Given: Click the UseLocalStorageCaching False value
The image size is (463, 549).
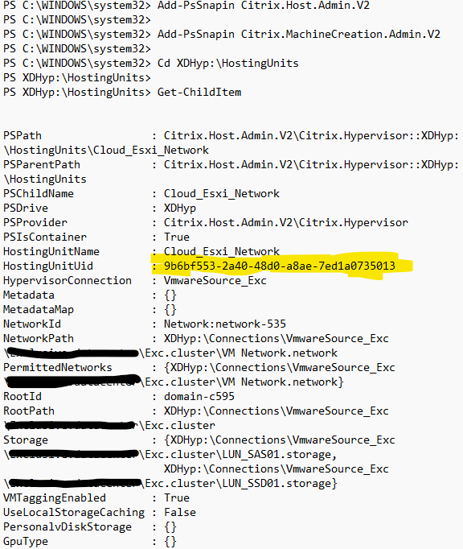Looking at the screenshot, I should pyautogui.click(x=180, y=512).
